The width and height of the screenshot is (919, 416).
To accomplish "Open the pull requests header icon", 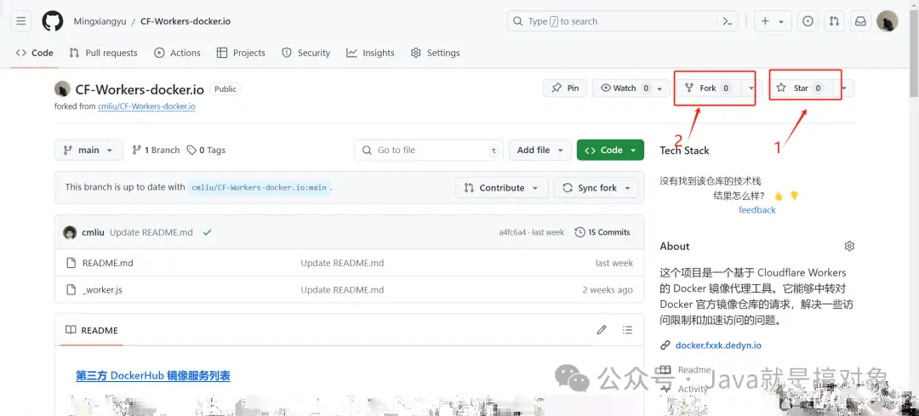I will (x=834, y=21).
